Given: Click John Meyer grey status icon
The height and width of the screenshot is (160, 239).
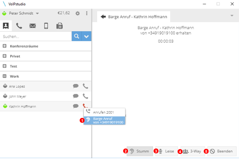Looking at the screenshot, I should (x=5, y=96).
